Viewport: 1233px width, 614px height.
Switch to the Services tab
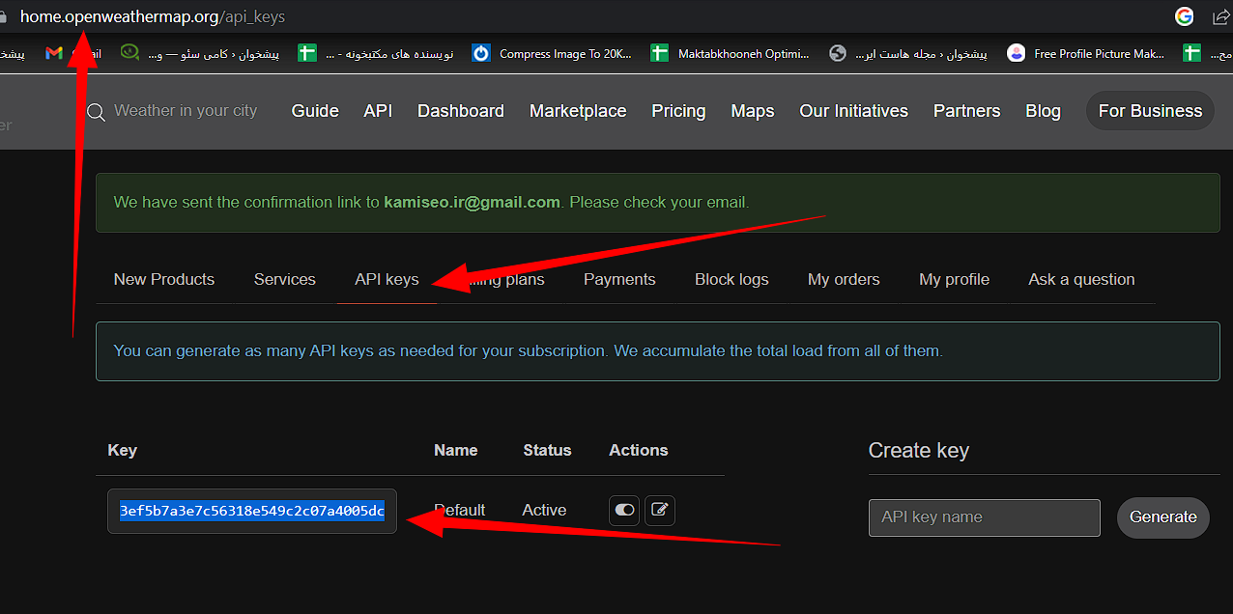pyautogui.click(x=285, y=279)
